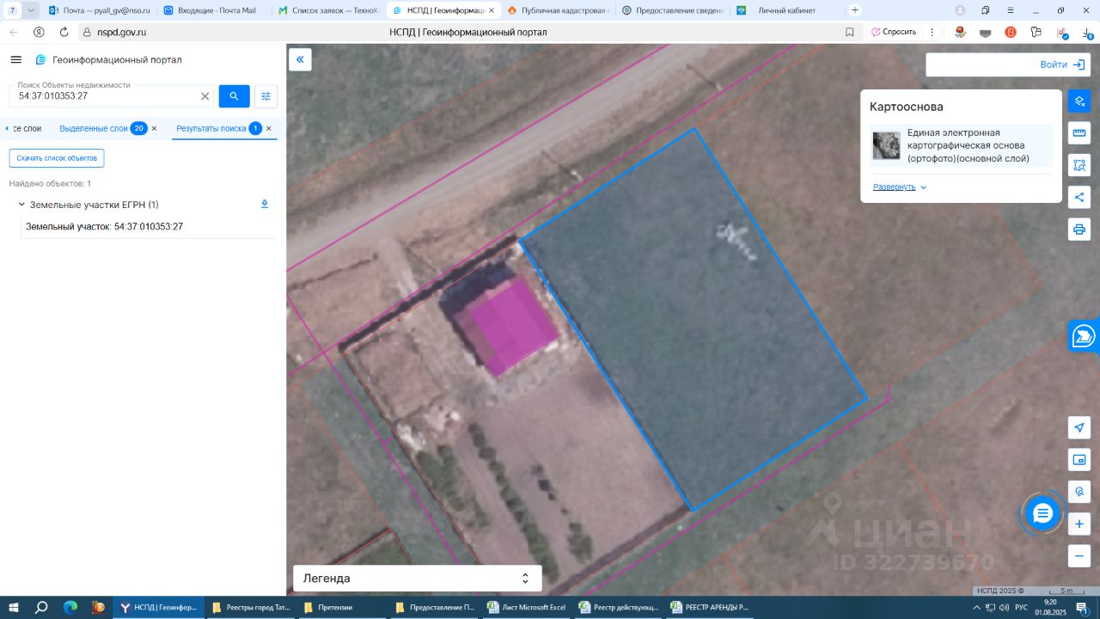The width and height of the screenshot is (1100, 619).
Task: Run search with the blue magnifier button
Action: [234, 96]
